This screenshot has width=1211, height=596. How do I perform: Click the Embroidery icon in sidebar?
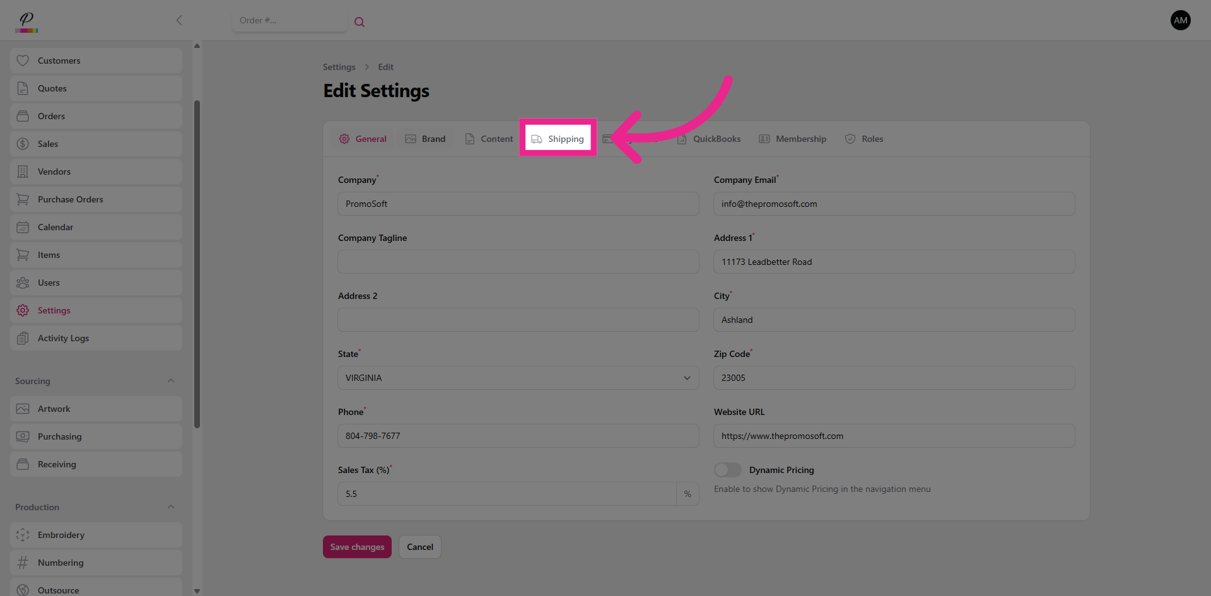23,535
